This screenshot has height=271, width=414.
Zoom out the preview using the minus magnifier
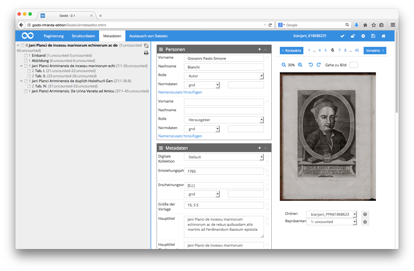pyautogui.click(x=284, y=65)
